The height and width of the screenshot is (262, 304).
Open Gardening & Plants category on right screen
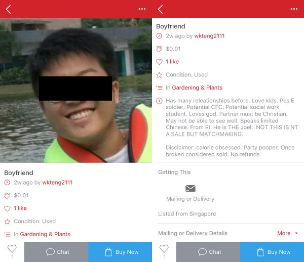197,88
